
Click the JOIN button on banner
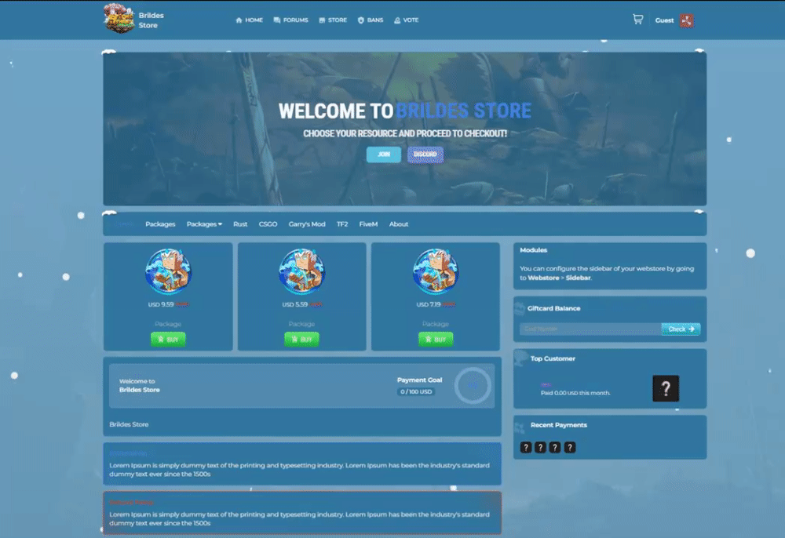pos(384,154)
